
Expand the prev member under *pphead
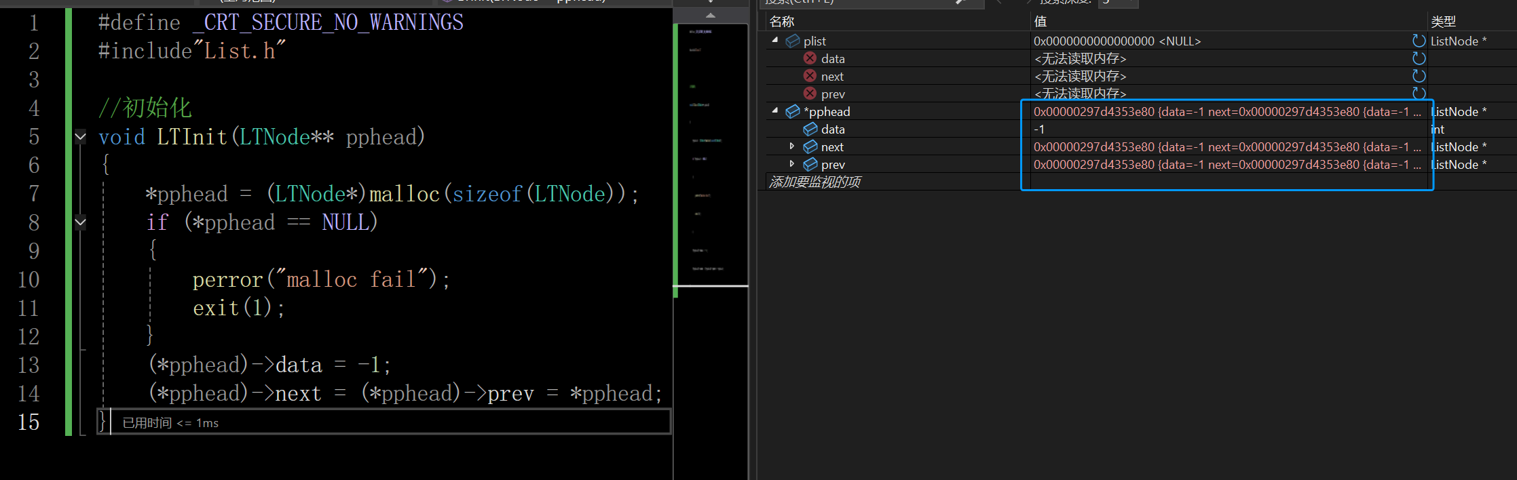click(791, 164)
